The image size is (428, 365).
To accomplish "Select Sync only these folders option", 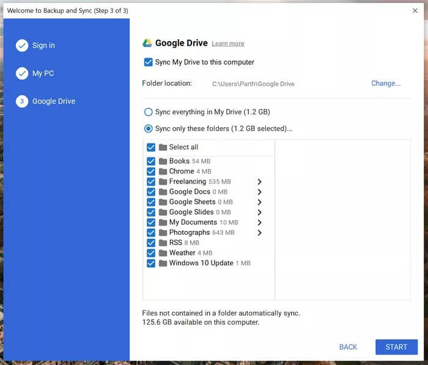I will 148,128.
